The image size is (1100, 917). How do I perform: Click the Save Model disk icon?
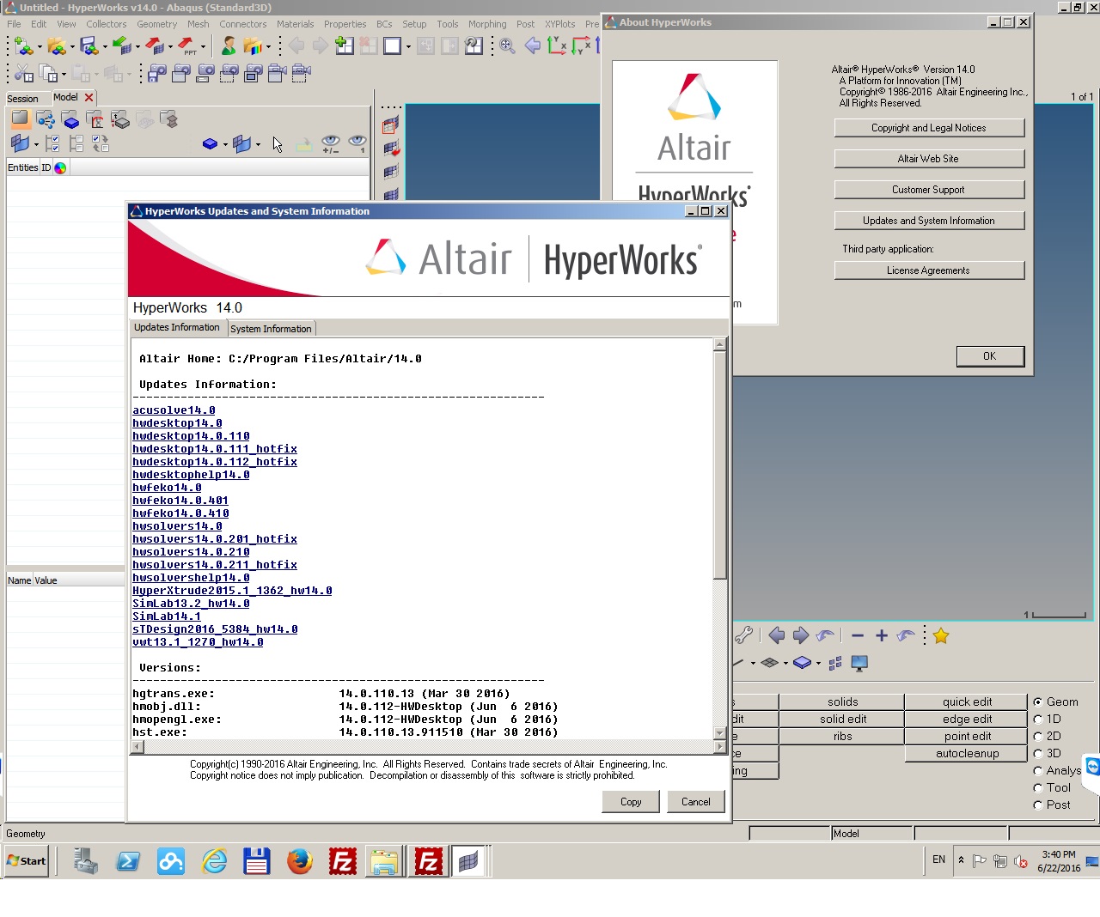coord(89,46)
